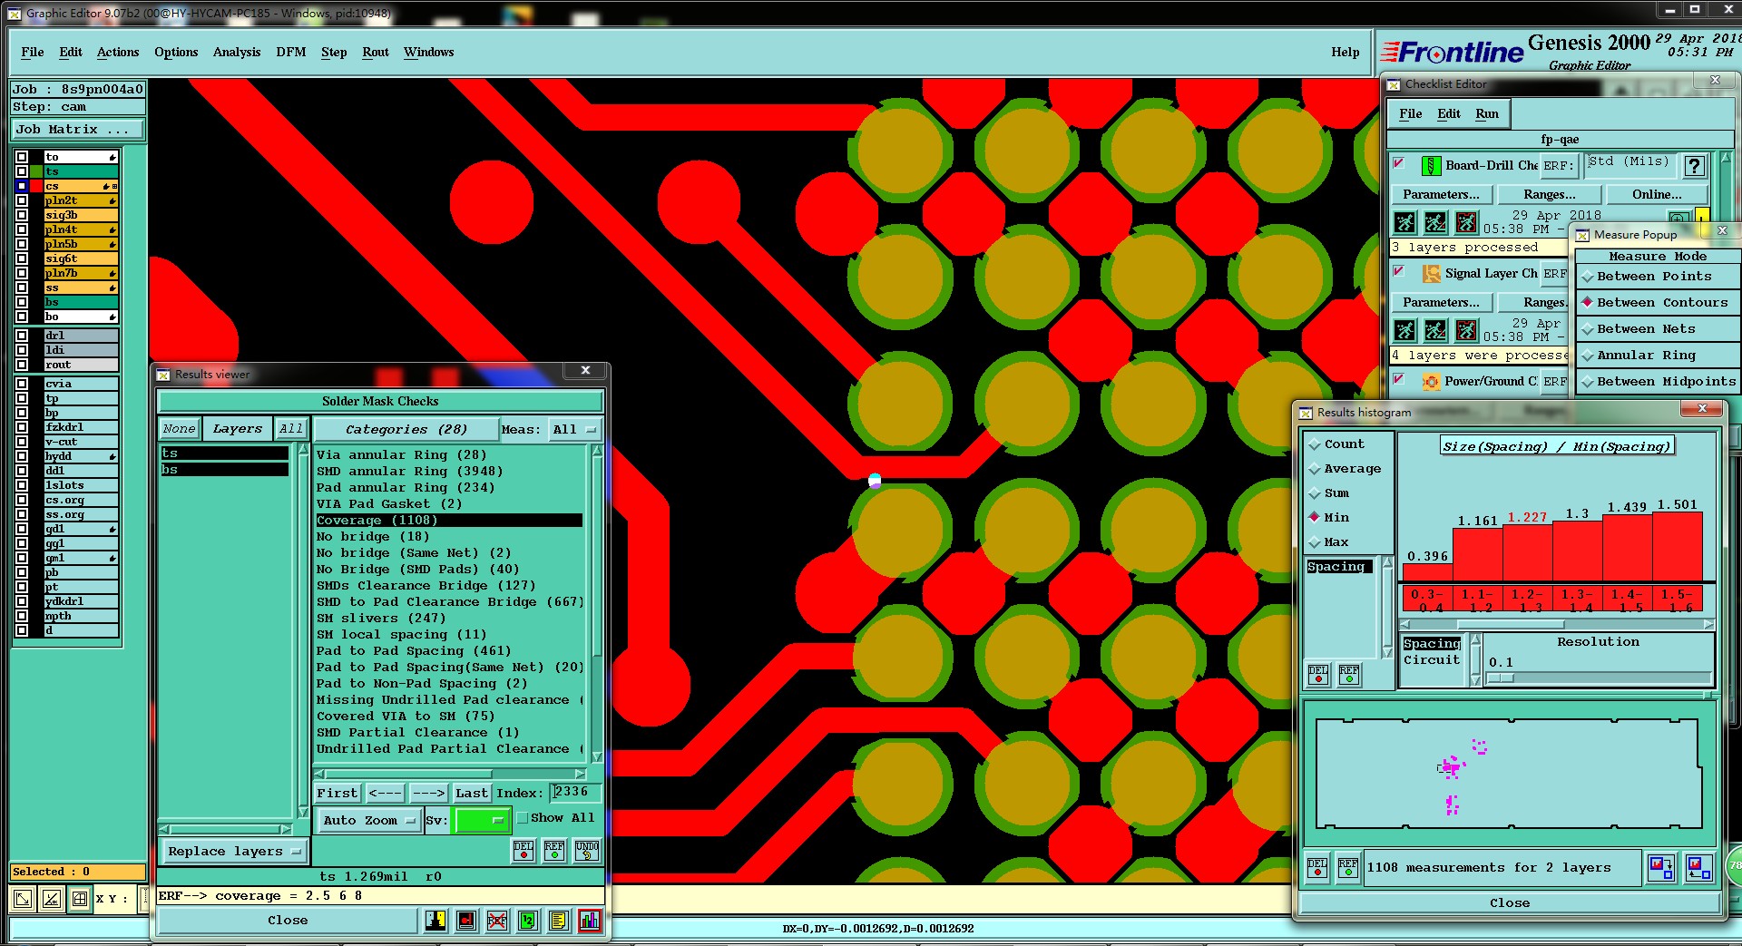
Task: Open the Analysis menu
Action: [236, 53]
